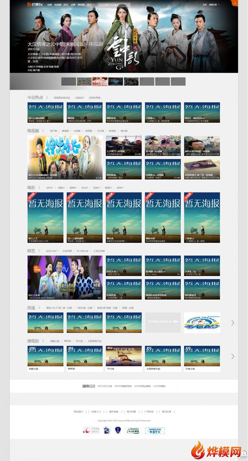Click the 网上举报 badge in footer
The width and height of the screenshot is (248, 461).
tap(133, 431)
